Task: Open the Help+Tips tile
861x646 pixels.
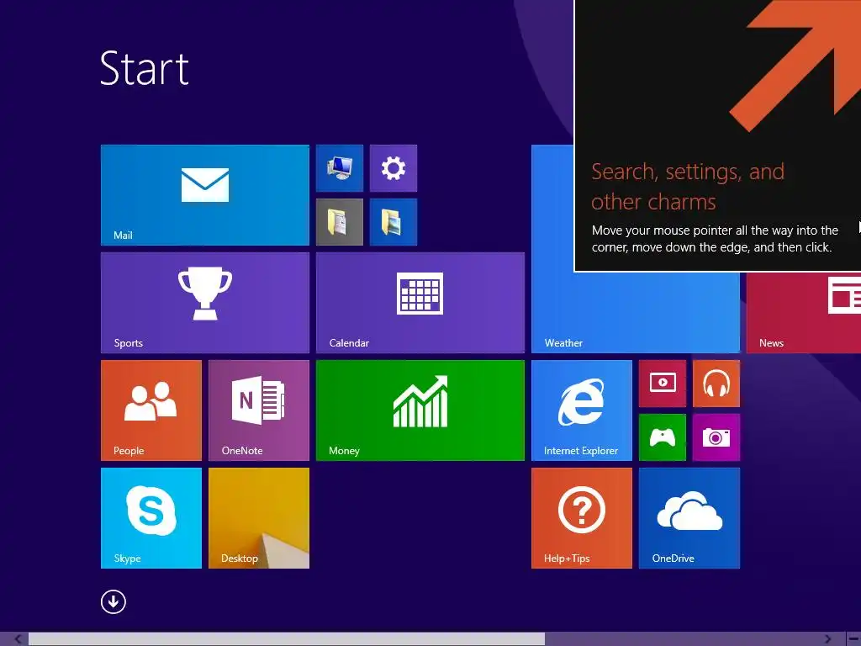Action: click(x=582, y=518)
